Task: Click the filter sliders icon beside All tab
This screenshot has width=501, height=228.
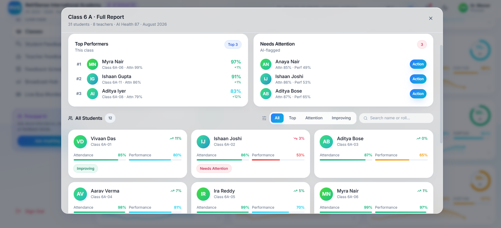Action: click(264, 118)
